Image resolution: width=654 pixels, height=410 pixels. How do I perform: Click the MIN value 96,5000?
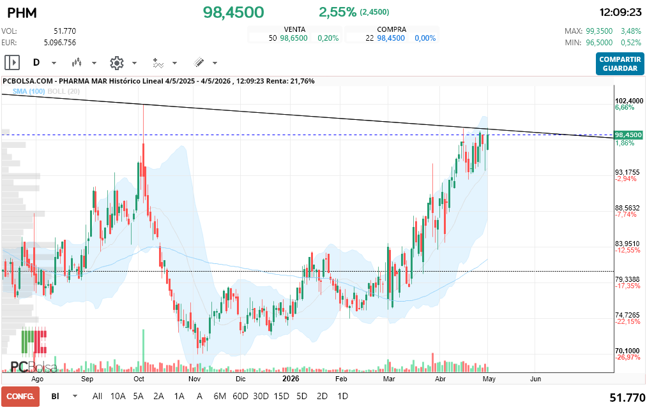[x=599, y=43]
